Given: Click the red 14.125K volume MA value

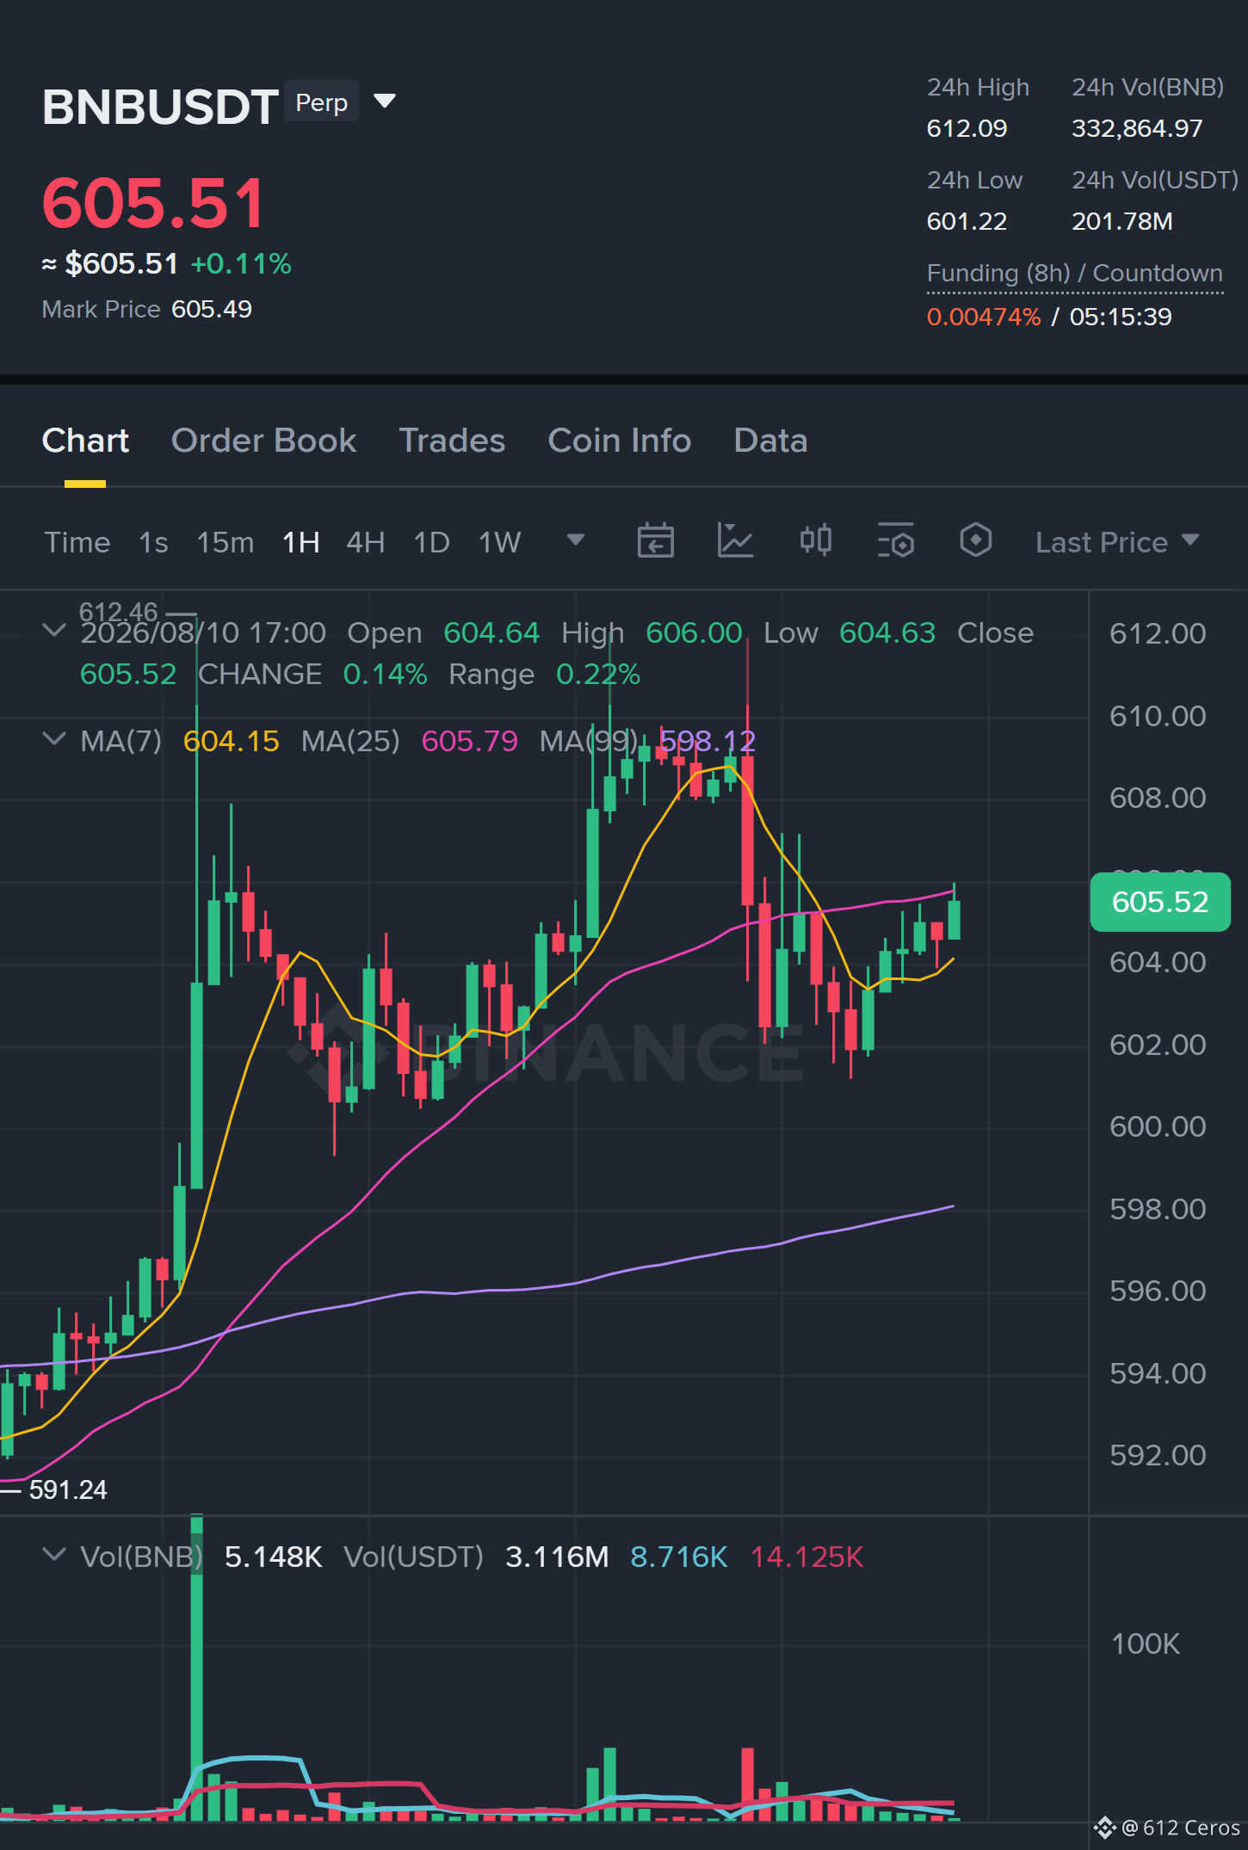Looking at the screenshot, I should pos(807,1557).
